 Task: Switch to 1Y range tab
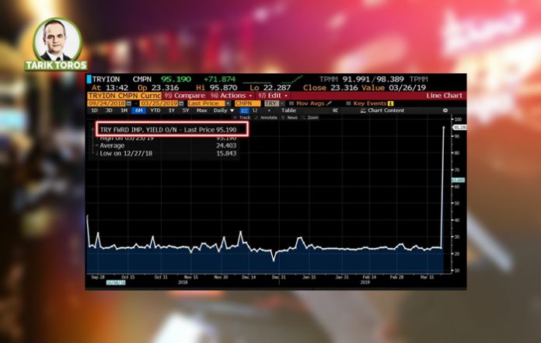point(172,110)
